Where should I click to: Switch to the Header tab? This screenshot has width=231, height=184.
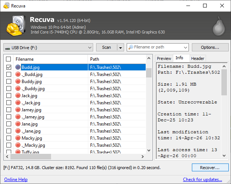point(197,58)
